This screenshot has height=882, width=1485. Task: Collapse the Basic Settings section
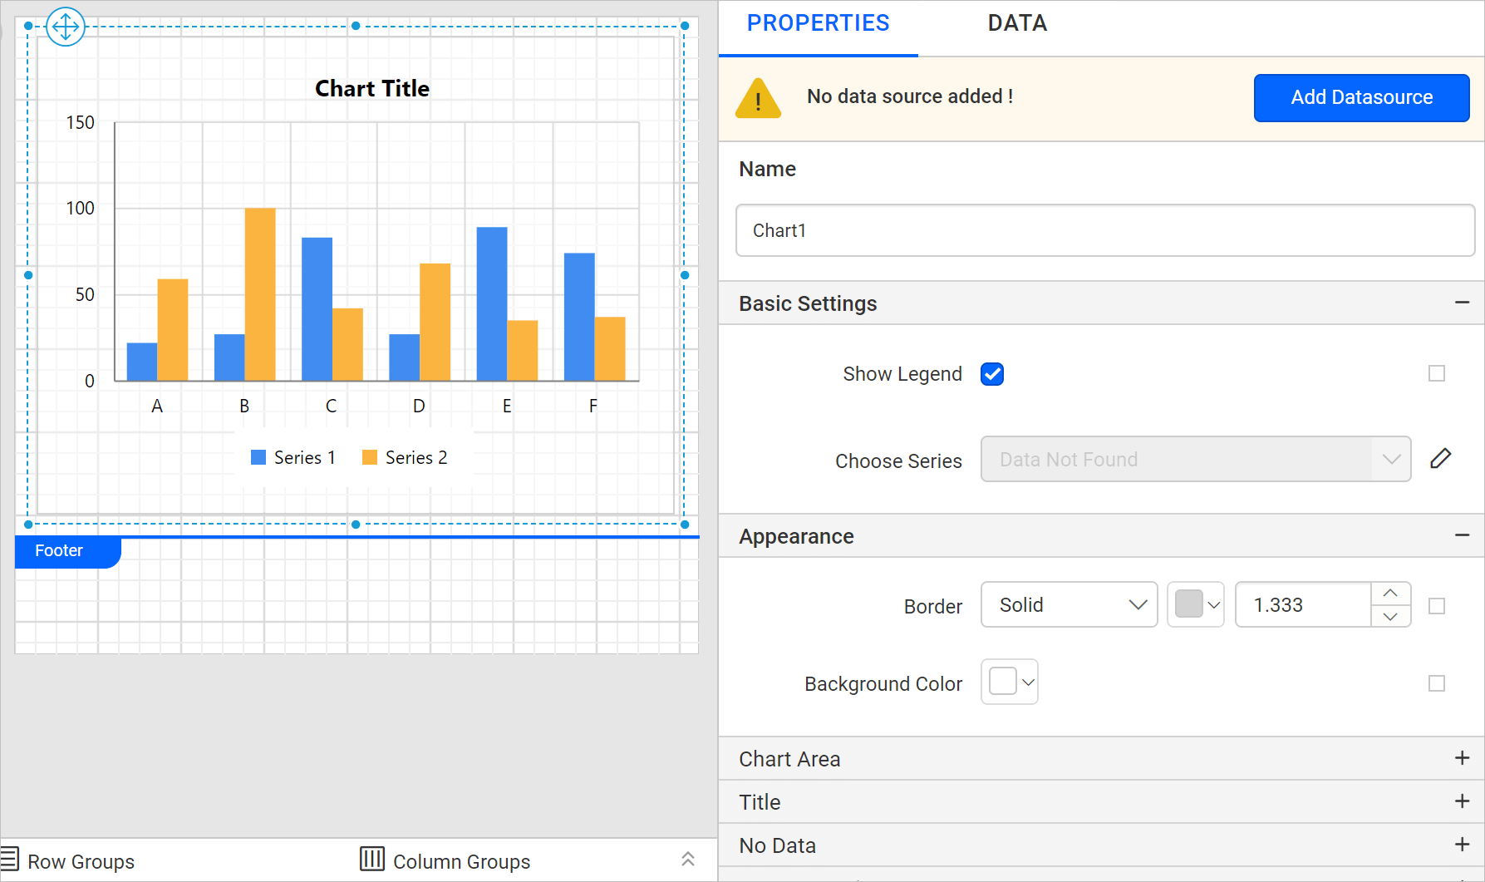(x=1463, y=303)
